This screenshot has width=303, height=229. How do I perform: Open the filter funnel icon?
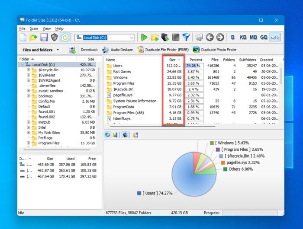point(186,38)
